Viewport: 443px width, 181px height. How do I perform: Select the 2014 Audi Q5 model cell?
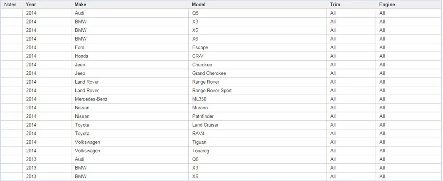tap(257, 13)
